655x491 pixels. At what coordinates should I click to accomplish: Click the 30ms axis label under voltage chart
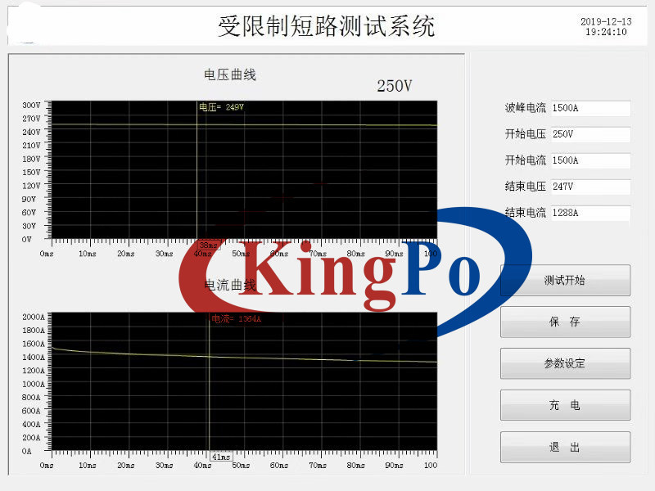(165, 254)
